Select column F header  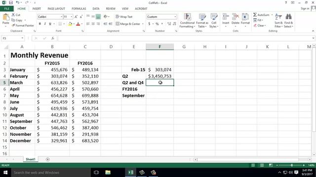point(159,47)
